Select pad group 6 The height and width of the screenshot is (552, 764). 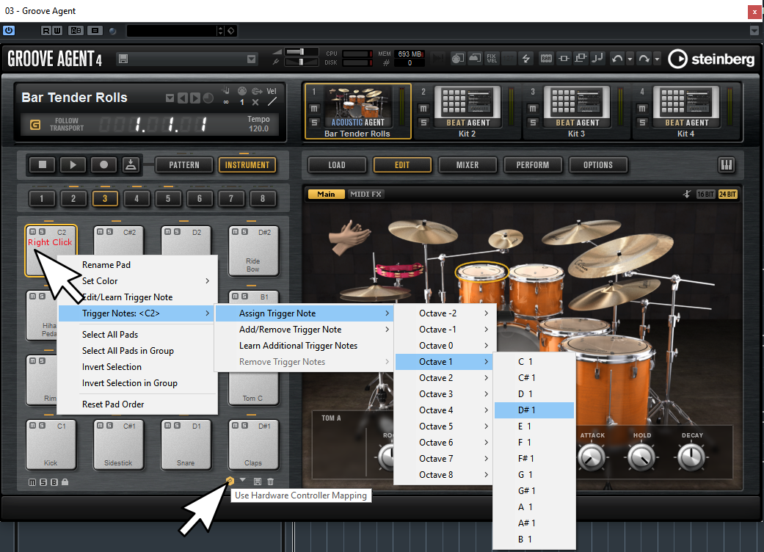(200, 198)
